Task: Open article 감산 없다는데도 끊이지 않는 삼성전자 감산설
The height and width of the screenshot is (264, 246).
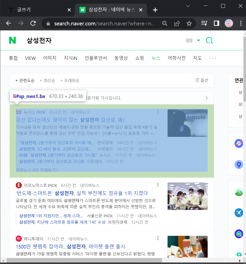Action: pyautogui.click(x=70, y=120)
